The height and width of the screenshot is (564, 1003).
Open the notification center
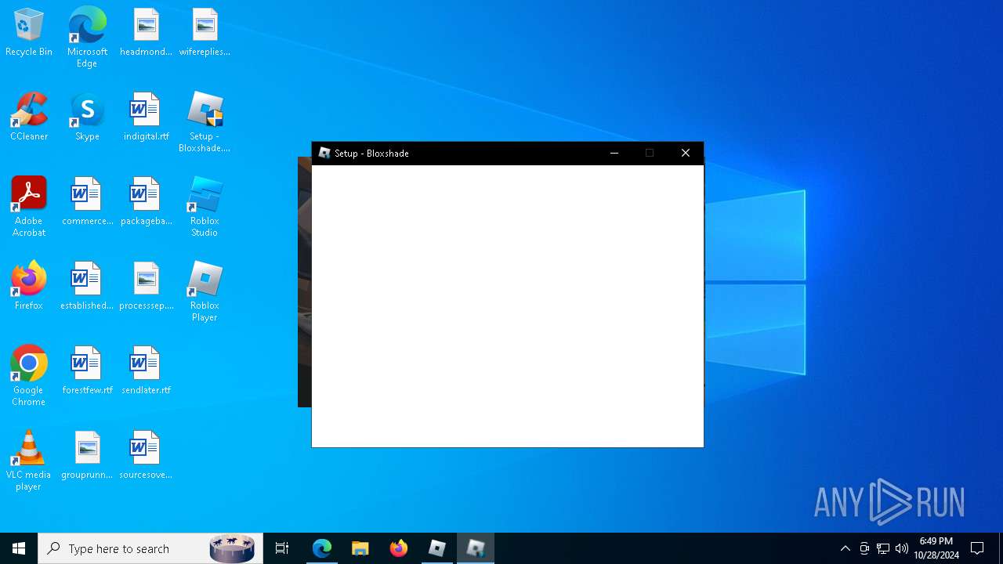click(x=977, y=548)
